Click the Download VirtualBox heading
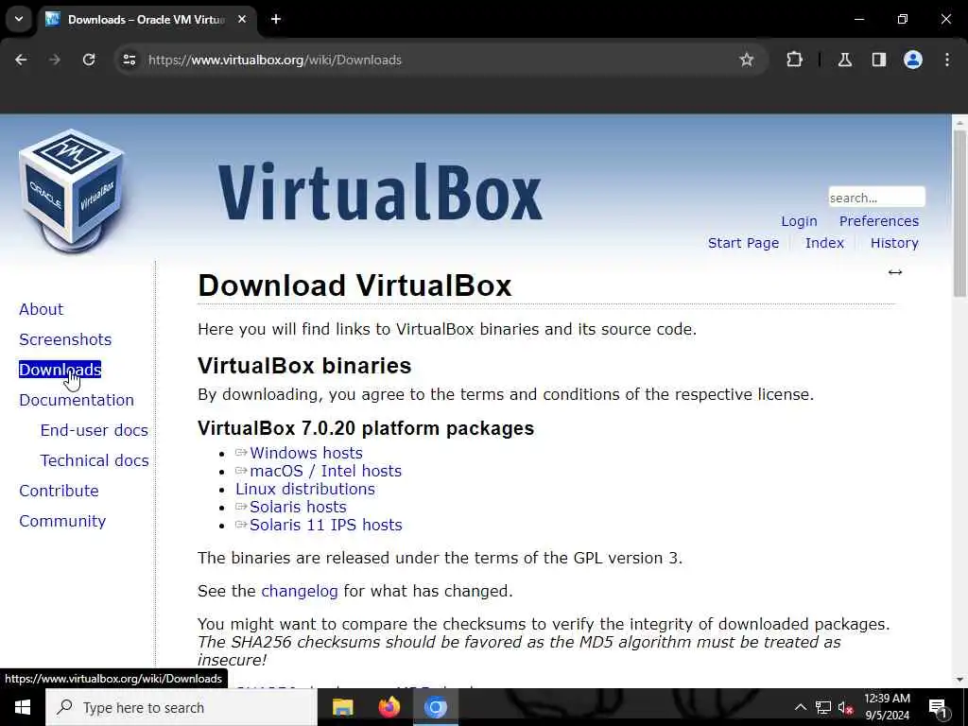 (354, 285)
